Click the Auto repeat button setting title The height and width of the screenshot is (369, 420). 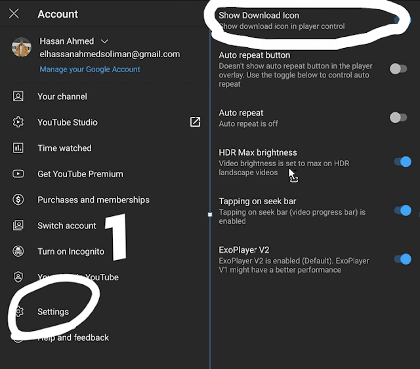click(x=255, y=55)
